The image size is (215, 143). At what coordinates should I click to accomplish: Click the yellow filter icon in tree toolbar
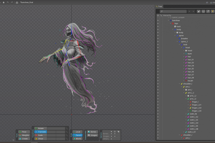[x=213, y=11]
